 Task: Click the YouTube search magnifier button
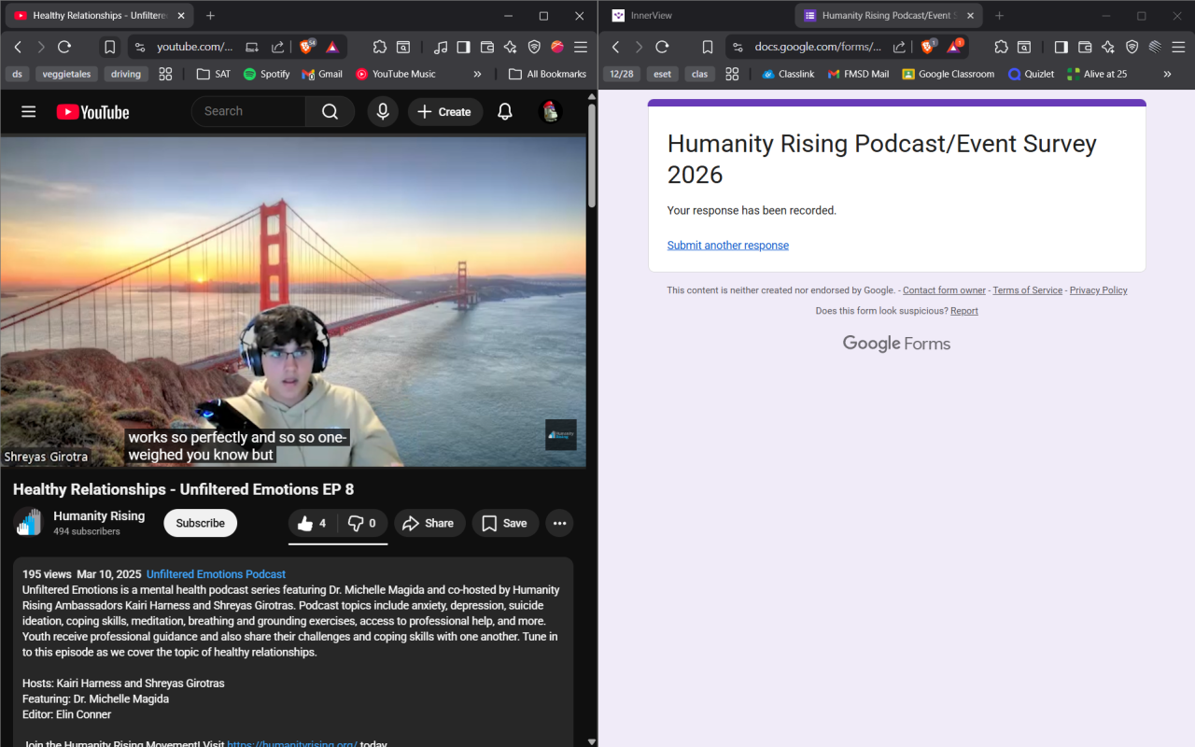[x=330, y=112]
